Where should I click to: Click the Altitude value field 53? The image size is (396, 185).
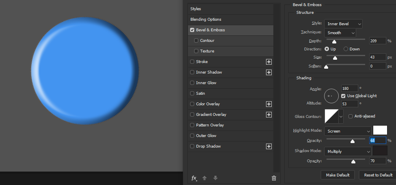[x=350, y=104]
